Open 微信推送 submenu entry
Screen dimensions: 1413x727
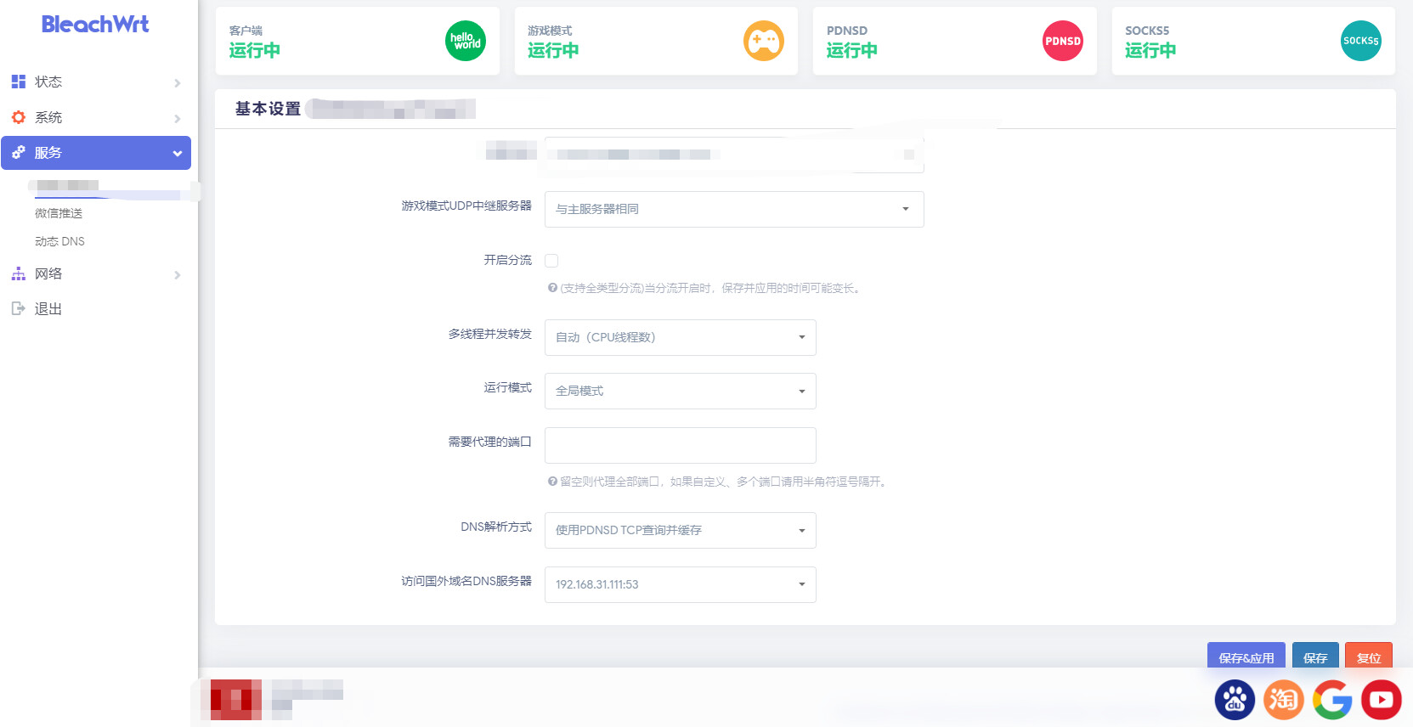pos(59,213)
